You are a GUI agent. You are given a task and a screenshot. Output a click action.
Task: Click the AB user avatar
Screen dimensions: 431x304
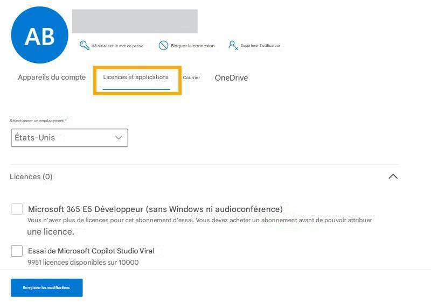[x=39, y=35]
